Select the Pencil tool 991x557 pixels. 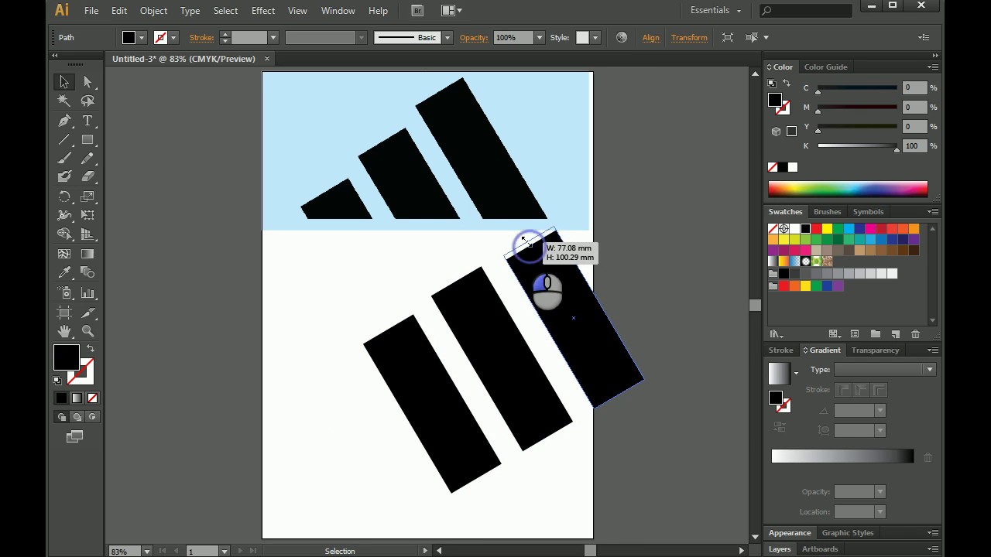(87, 159)
